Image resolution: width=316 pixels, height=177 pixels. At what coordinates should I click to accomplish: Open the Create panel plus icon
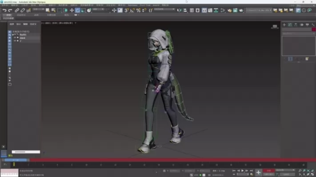click(284, 25)
